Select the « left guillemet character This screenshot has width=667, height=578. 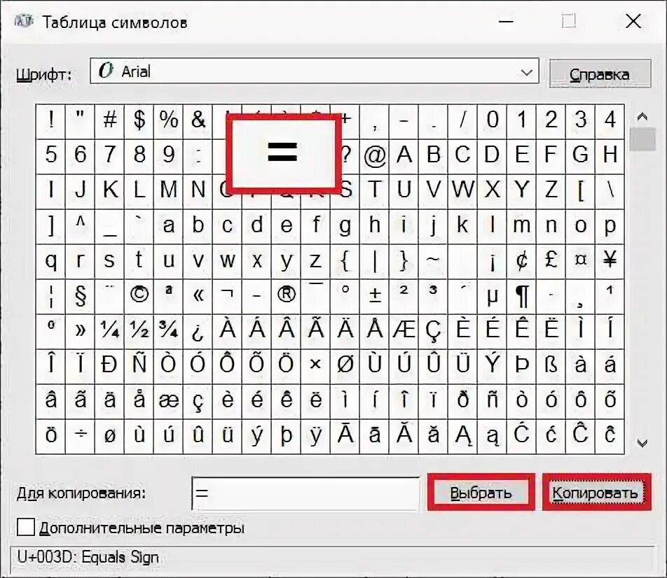[x=198, y=297]
